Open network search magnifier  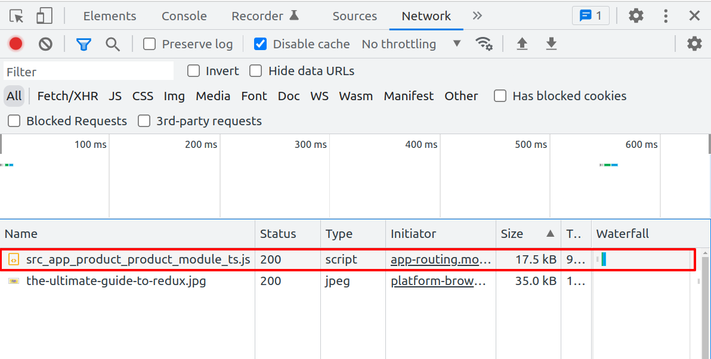[x=113, y=44]
